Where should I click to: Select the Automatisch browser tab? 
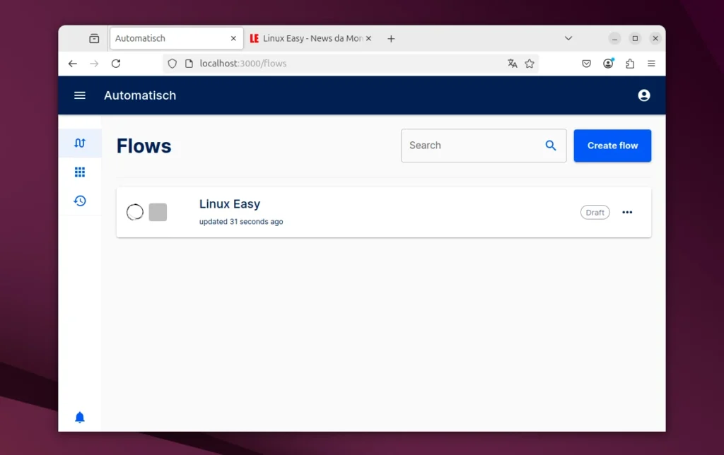pos(170,38)
